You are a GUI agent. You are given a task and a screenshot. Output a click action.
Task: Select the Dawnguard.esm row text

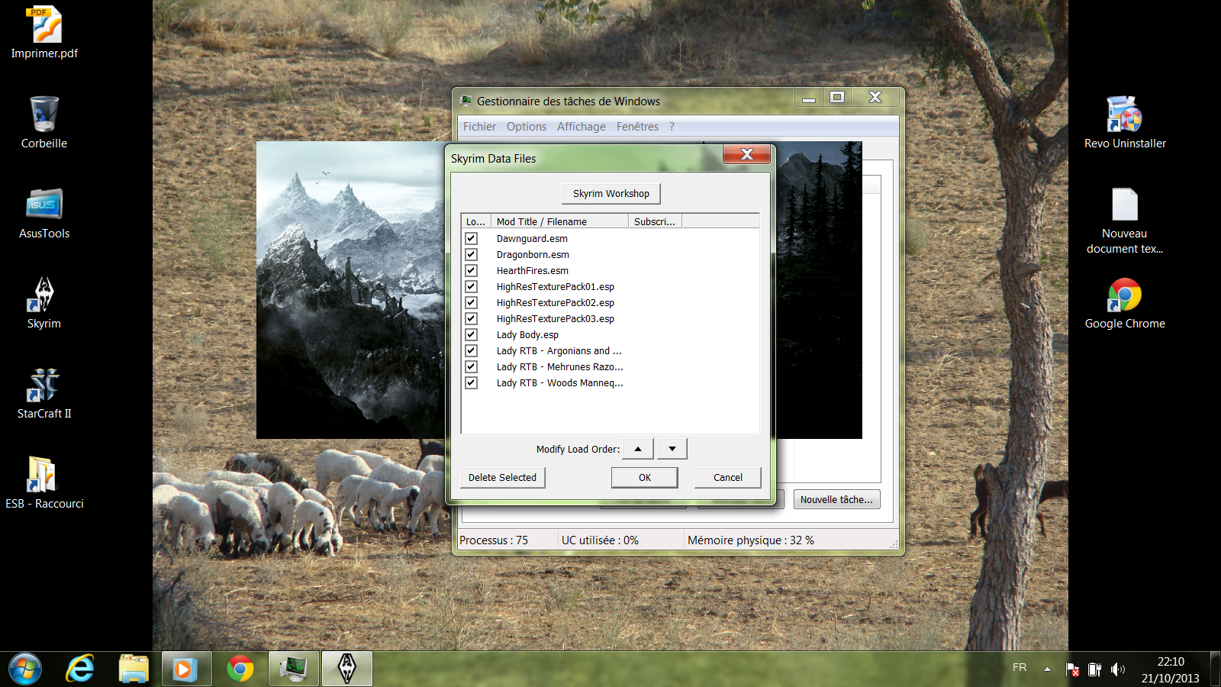click(x=532, y=238)
